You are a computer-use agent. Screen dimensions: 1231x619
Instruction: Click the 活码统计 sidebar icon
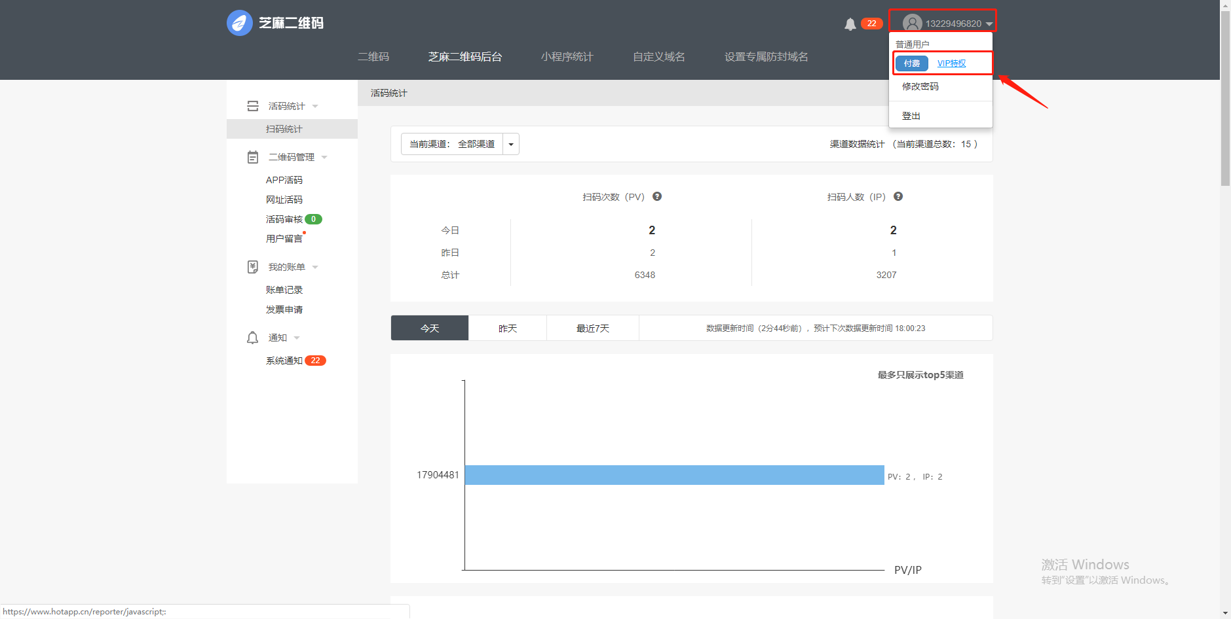(253, 106)
